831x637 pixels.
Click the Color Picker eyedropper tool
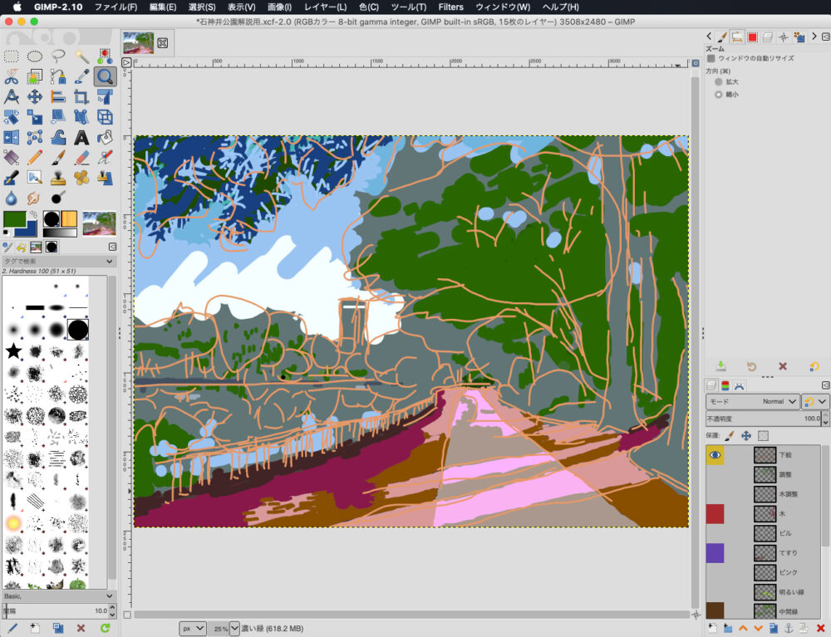tap(81, 76)
